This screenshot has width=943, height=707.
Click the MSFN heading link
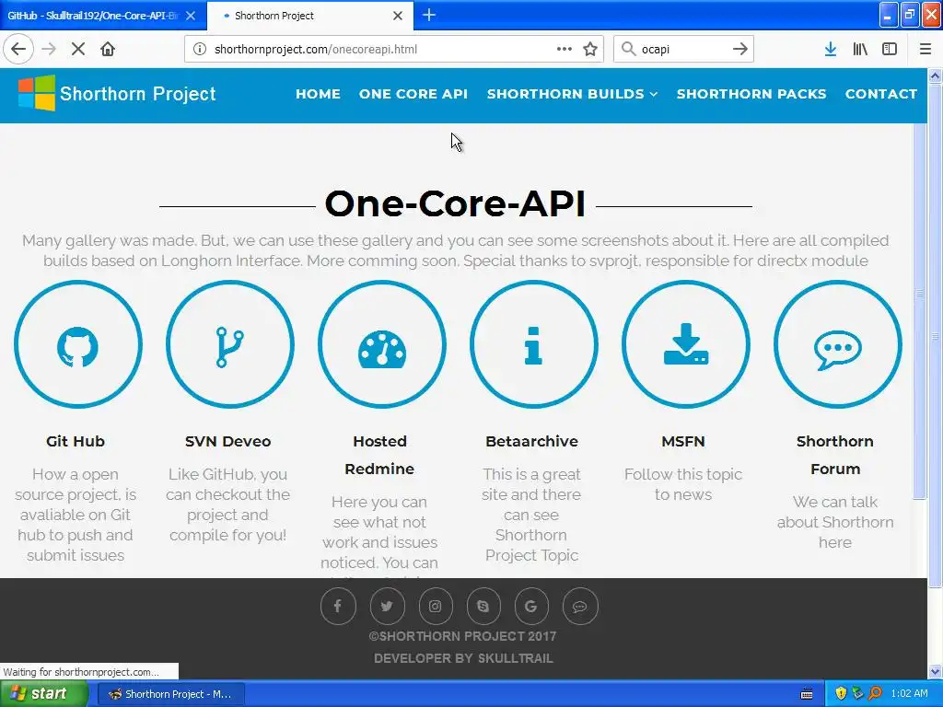coord(683,441)
